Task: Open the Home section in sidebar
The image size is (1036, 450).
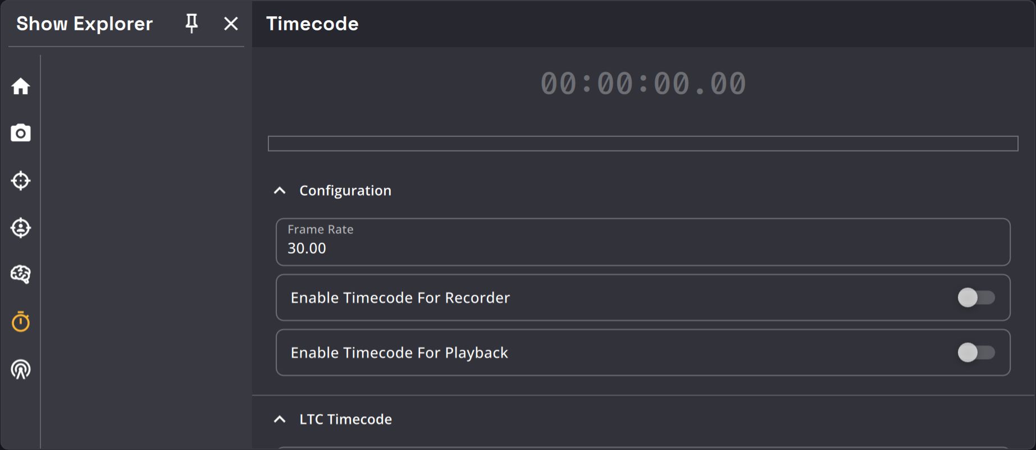Action: (x=21, y=86)
